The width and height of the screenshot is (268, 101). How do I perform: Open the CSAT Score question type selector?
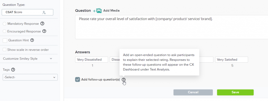[27, 12]
